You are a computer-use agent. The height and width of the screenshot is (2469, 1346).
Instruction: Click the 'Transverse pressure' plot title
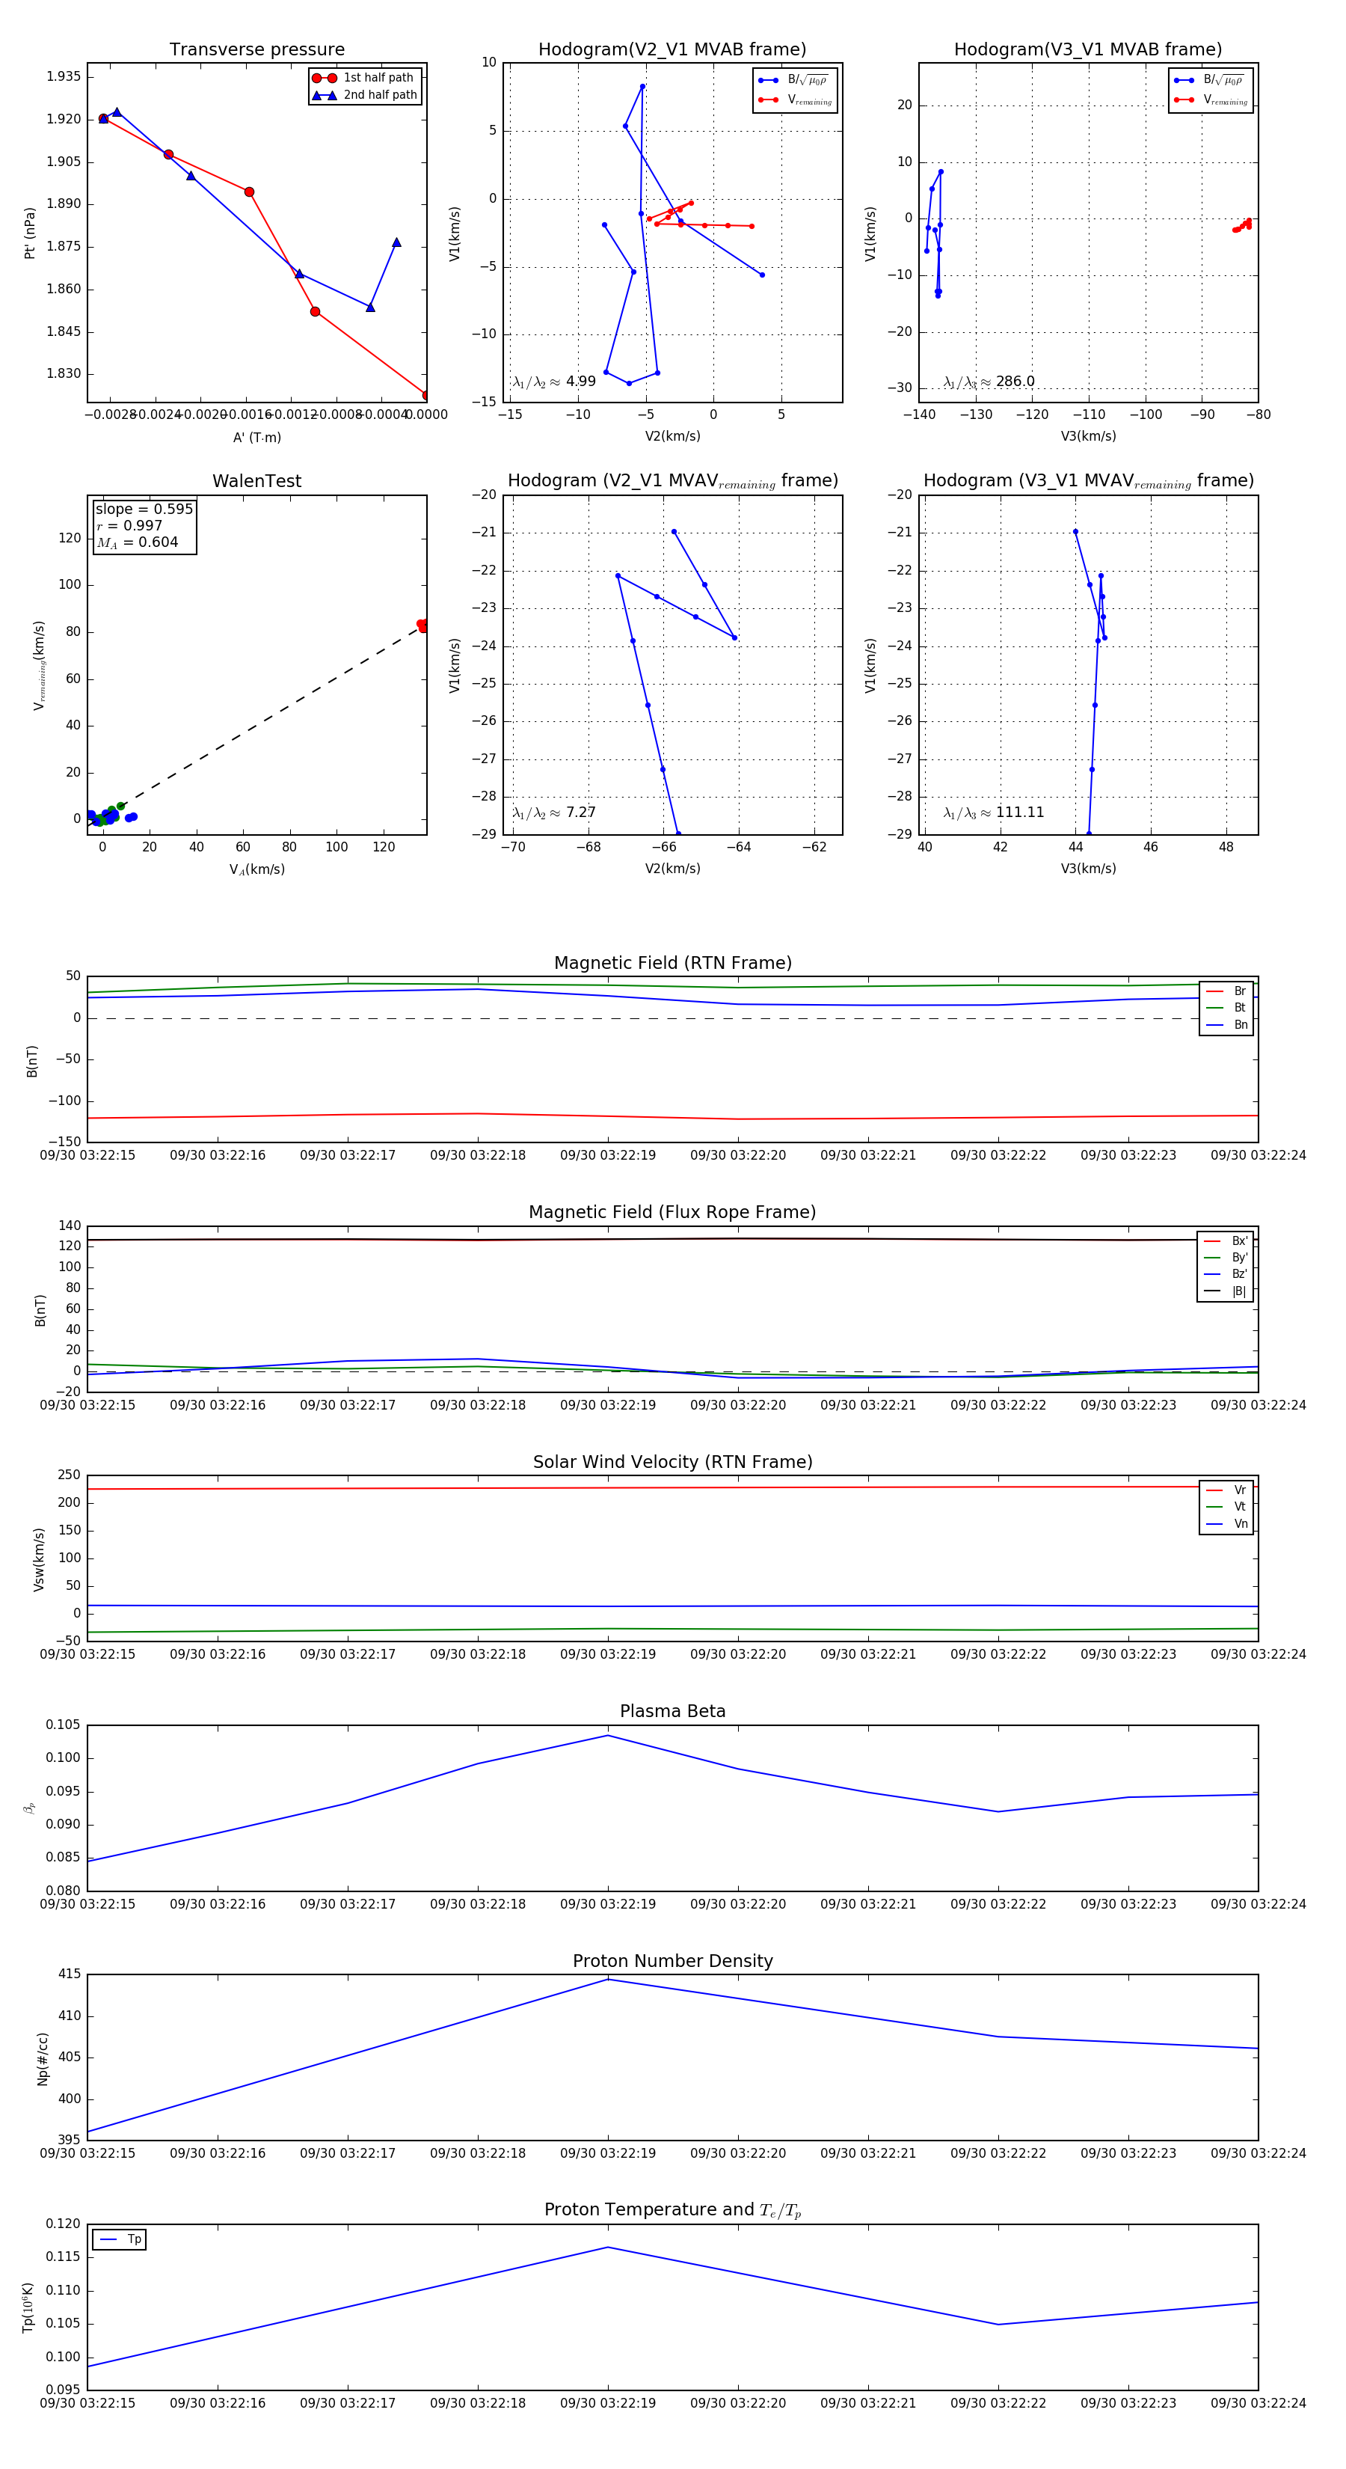click(256, 50)
